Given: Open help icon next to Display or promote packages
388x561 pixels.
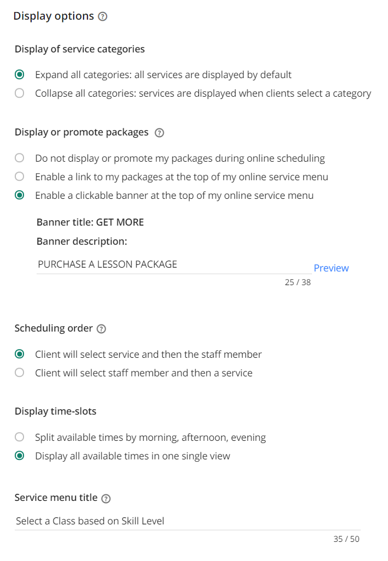Looking at the screenshot, I should 159,133.
